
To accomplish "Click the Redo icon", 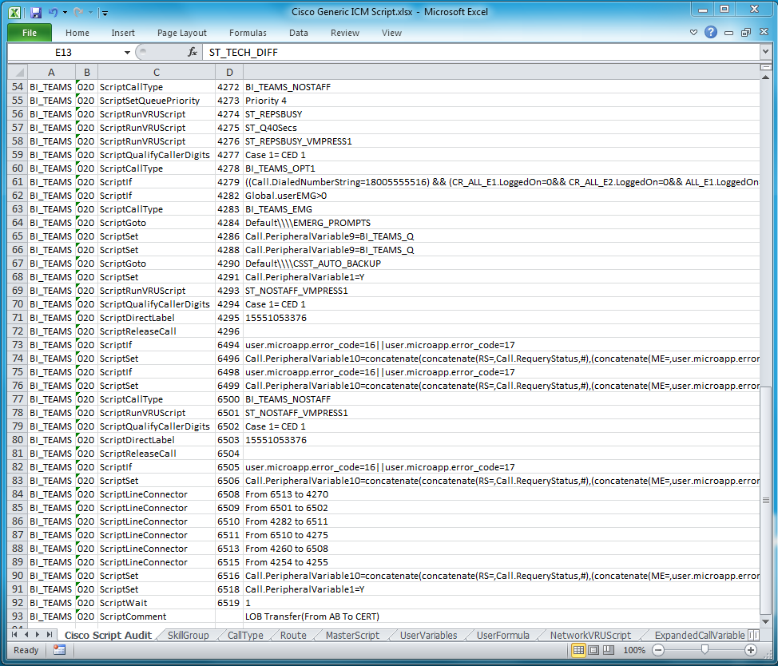I will [78, 13].
